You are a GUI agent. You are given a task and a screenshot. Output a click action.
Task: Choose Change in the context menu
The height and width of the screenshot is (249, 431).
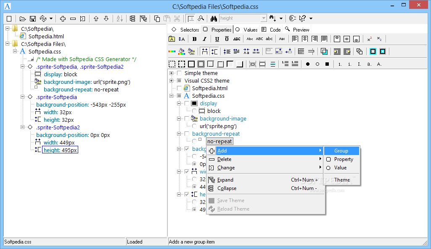tap(265, 168)
